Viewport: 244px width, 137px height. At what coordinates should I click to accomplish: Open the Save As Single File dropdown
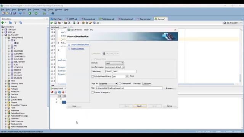coord(108,84)
